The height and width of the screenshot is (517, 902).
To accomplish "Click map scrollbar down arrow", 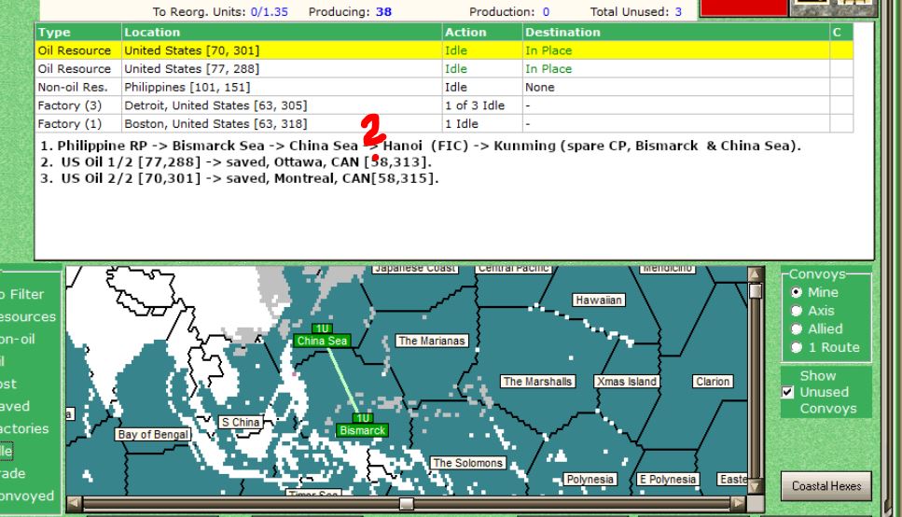I will 756,486.
